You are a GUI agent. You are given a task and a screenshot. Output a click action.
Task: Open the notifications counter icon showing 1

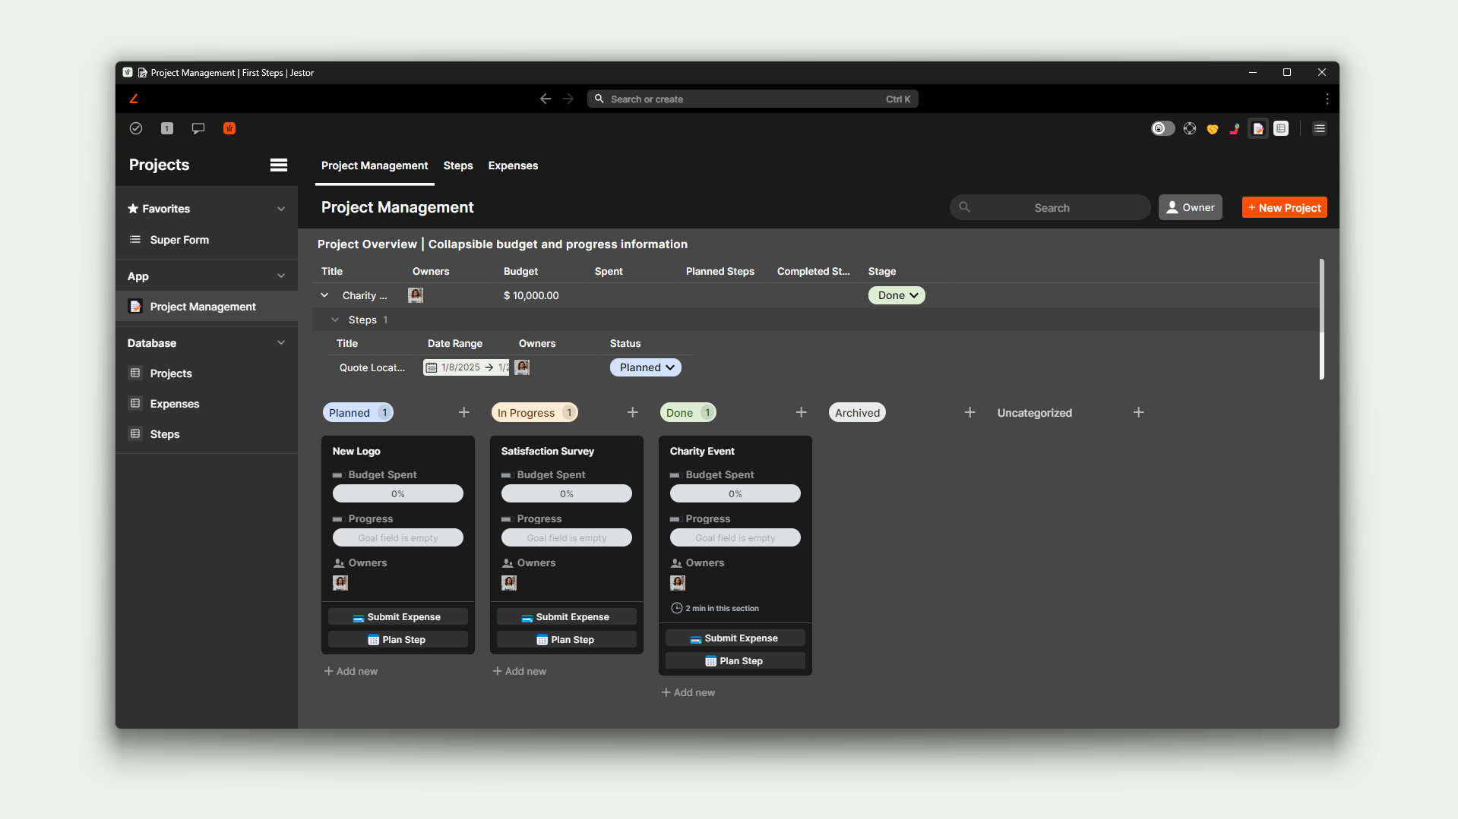pos(167,128)
